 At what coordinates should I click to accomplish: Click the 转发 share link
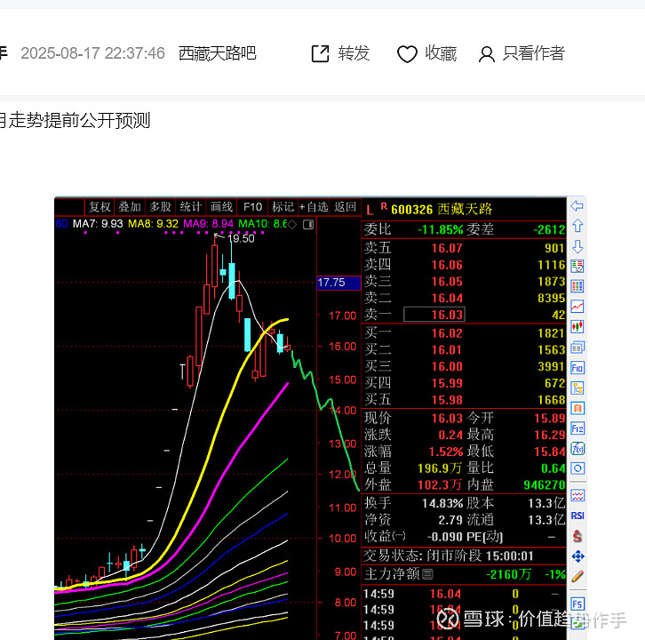354,53
